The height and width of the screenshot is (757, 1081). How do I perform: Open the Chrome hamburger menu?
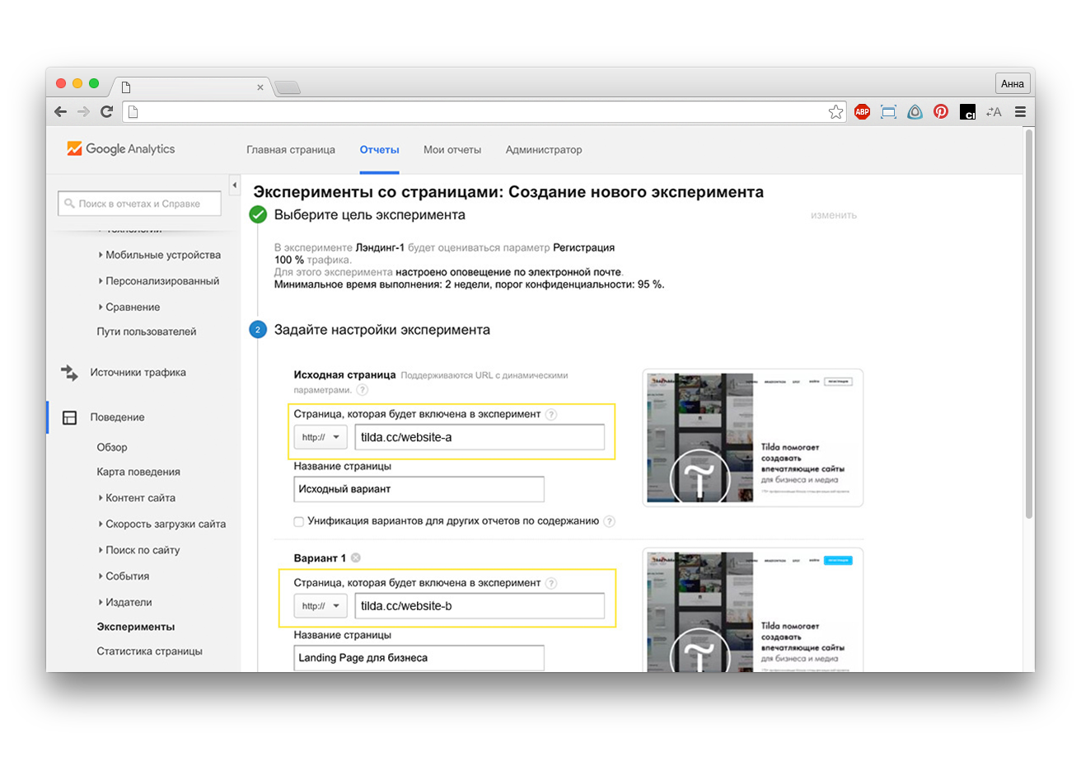[1020, 112]
